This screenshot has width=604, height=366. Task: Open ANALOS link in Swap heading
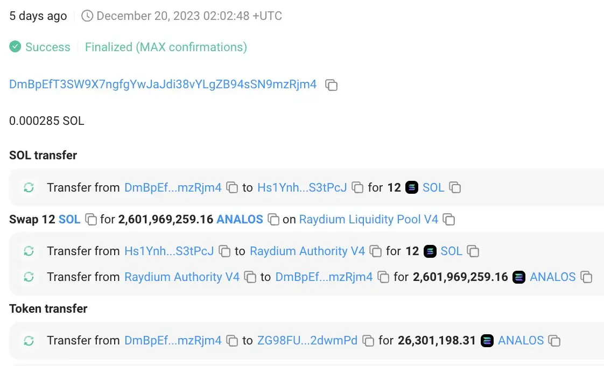coord(240,219)
